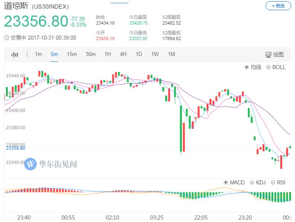Click the candlestick chart type icon
Image resolution: width=295 pixels, height=222 pixels.
tap(15, 54)
